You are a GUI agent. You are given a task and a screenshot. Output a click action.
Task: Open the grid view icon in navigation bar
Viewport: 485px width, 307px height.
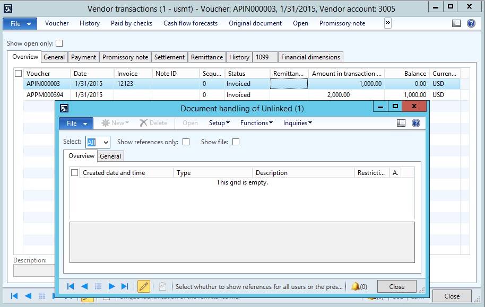click(98, 286)
